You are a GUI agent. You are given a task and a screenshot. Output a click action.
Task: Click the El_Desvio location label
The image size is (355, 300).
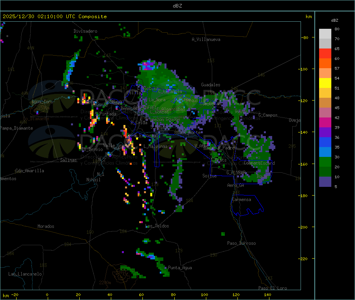click(x=92, y=149)
